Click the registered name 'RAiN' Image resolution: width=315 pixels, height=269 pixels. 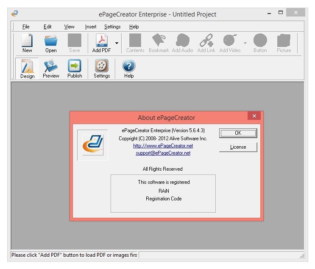[x=164, y=191]
